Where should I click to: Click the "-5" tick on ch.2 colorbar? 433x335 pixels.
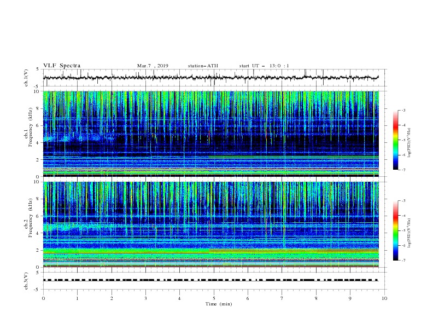point(403,230)
